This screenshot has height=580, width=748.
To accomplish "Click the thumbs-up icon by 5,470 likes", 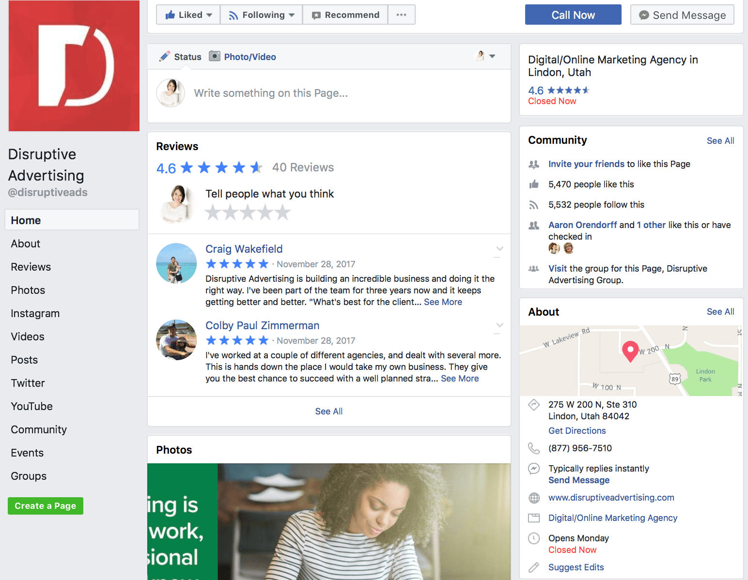I will pyautogui.click(x=534, y=184).
